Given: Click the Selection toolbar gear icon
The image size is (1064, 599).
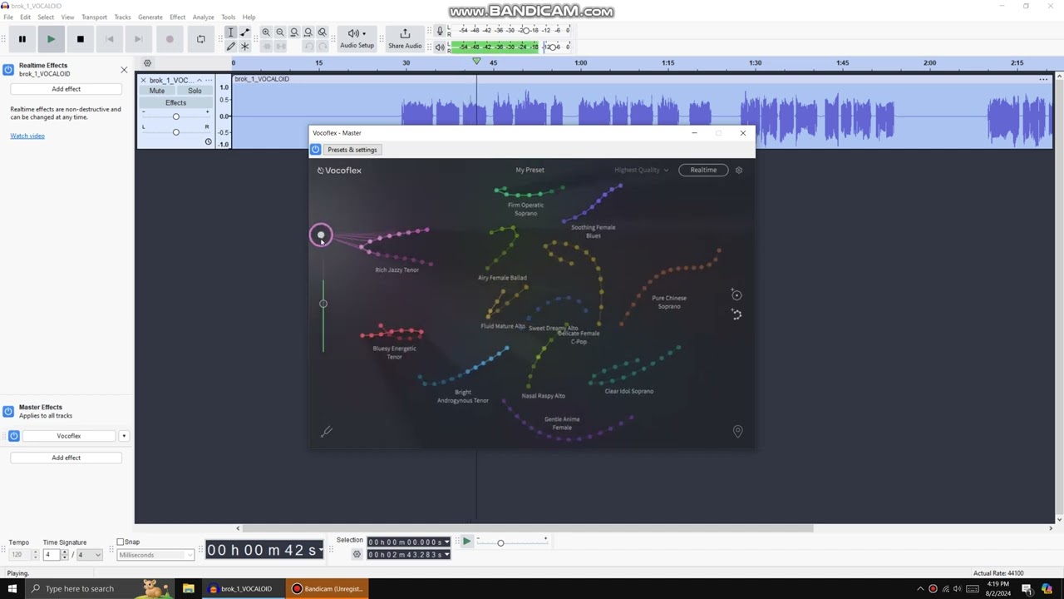Looking at the screenshot, I should point(357,554).
